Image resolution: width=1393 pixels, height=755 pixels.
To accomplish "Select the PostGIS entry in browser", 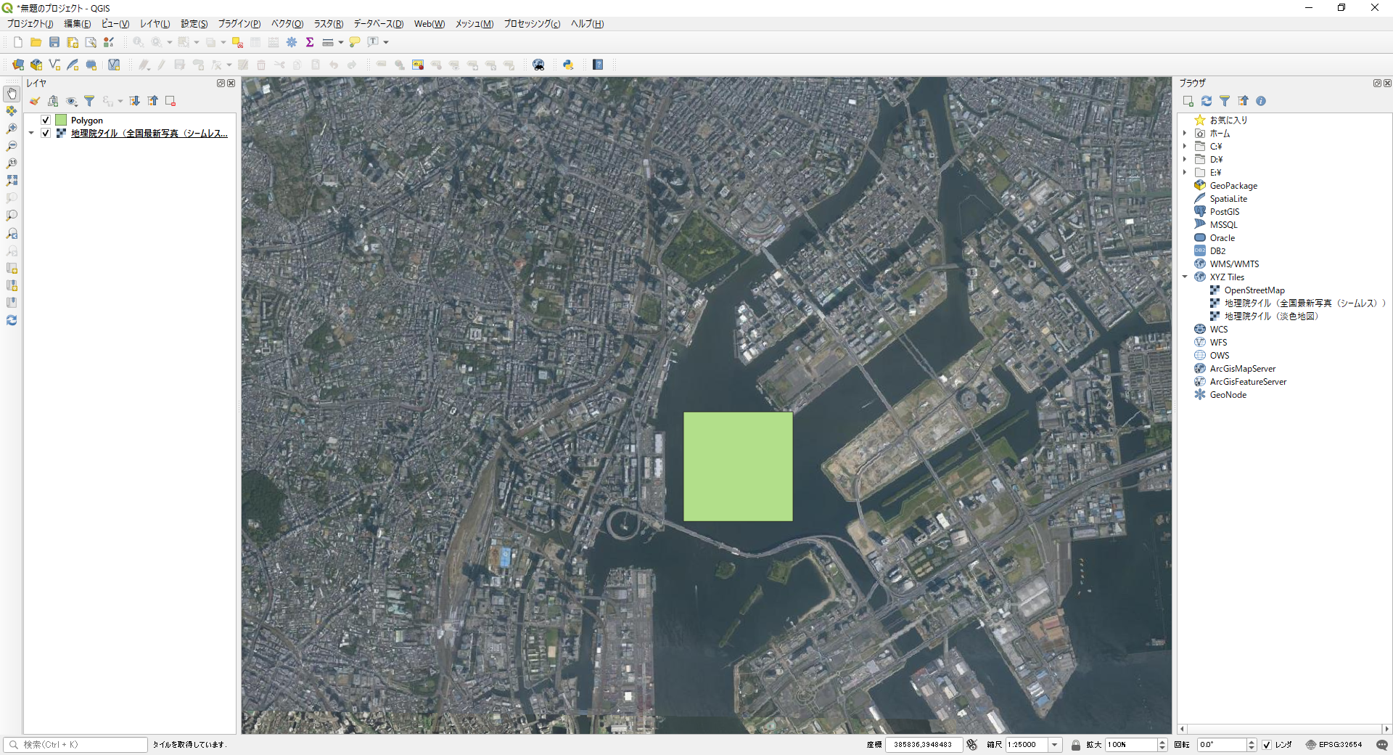I will coord(1225,212).
